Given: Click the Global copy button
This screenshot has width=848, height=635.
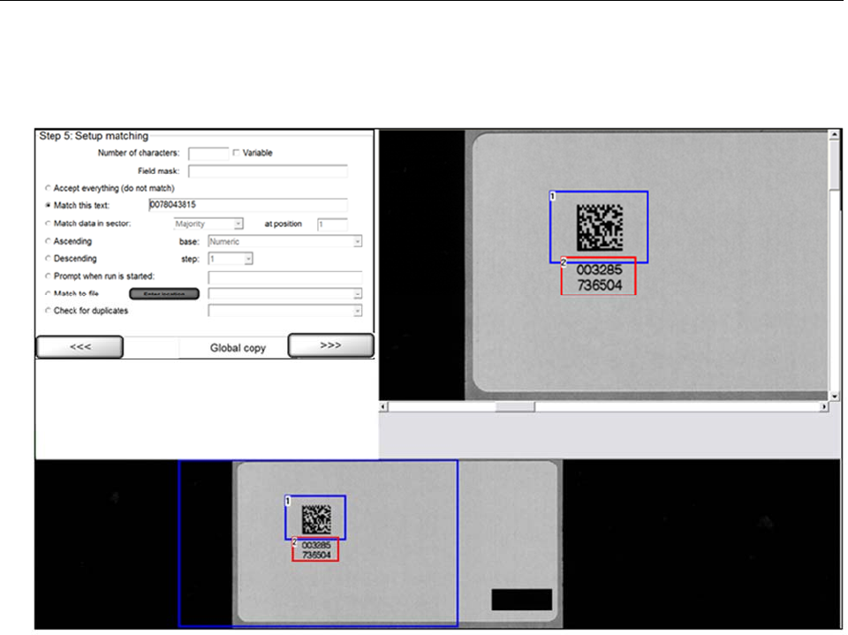Looking at the screenshot, I should click(x=238, y=348).
